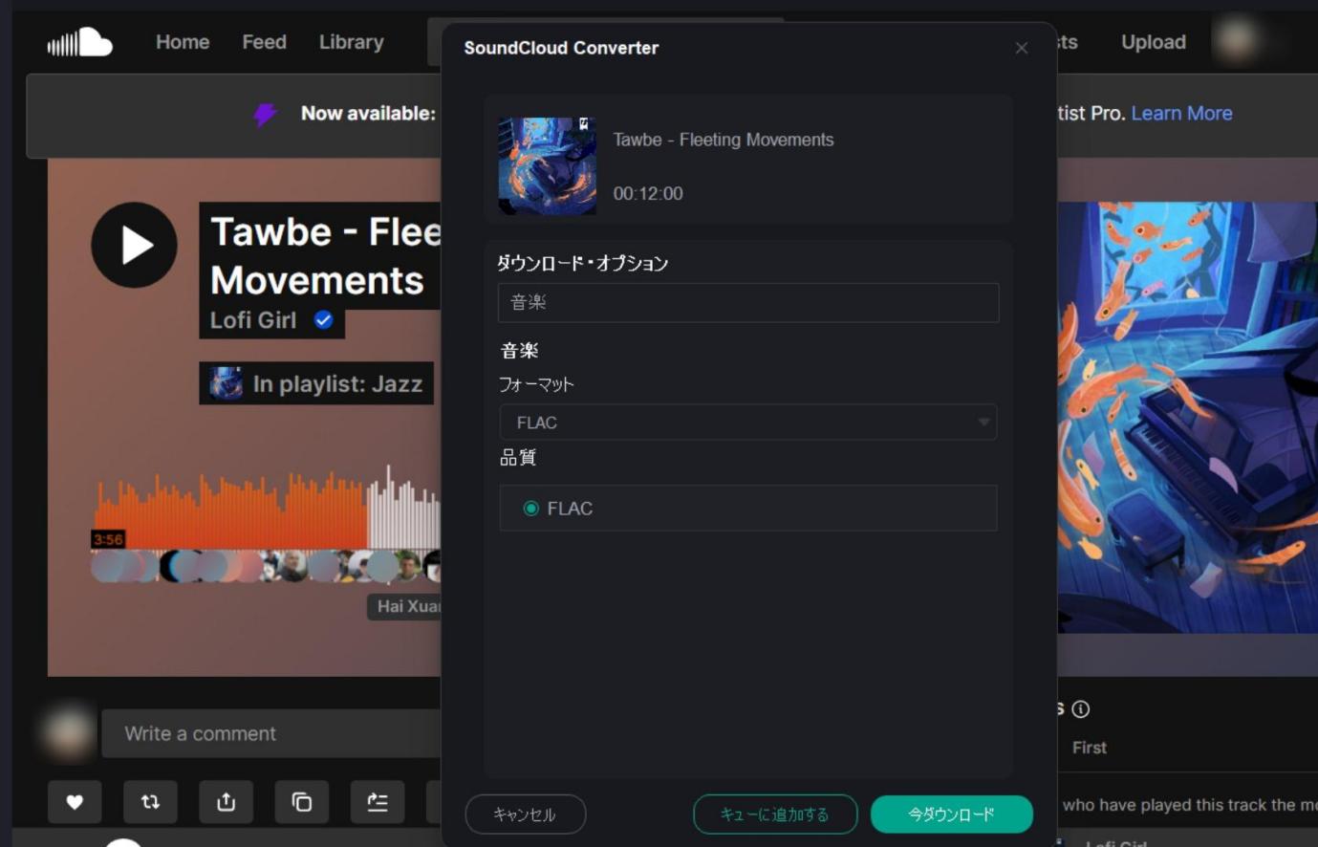Screen dimensions: 1318x847
Task: Click the キャンセル button
Action: pos(525,814)
